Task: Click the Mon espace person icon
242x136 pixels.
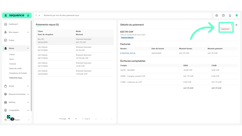Action: coord(6,32)
